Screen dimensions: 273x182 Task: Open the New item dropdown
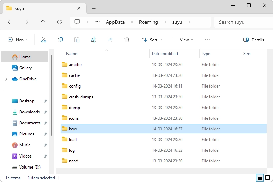point(18,40)
